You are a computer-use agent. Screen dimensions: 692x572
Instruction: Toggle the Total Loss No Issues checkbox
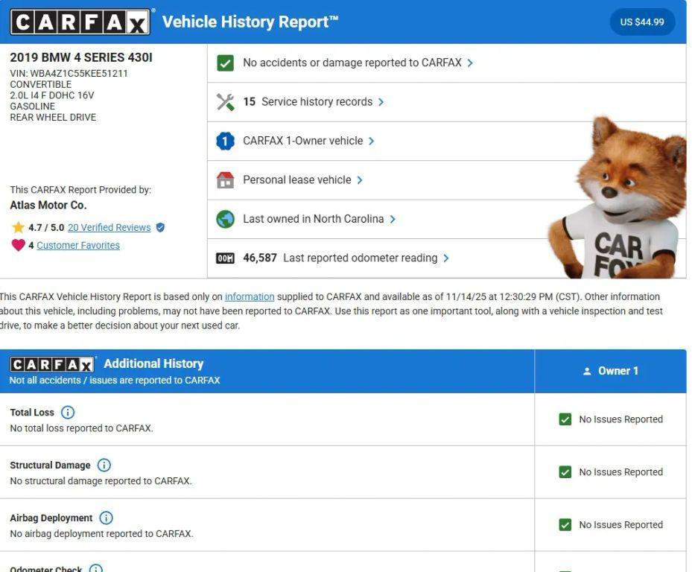point(566,419)
